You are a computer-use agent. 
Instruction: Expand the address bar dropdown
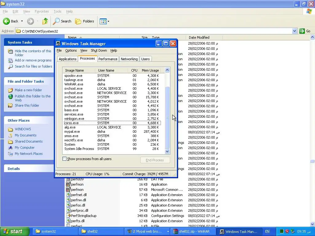coord(294,31)
